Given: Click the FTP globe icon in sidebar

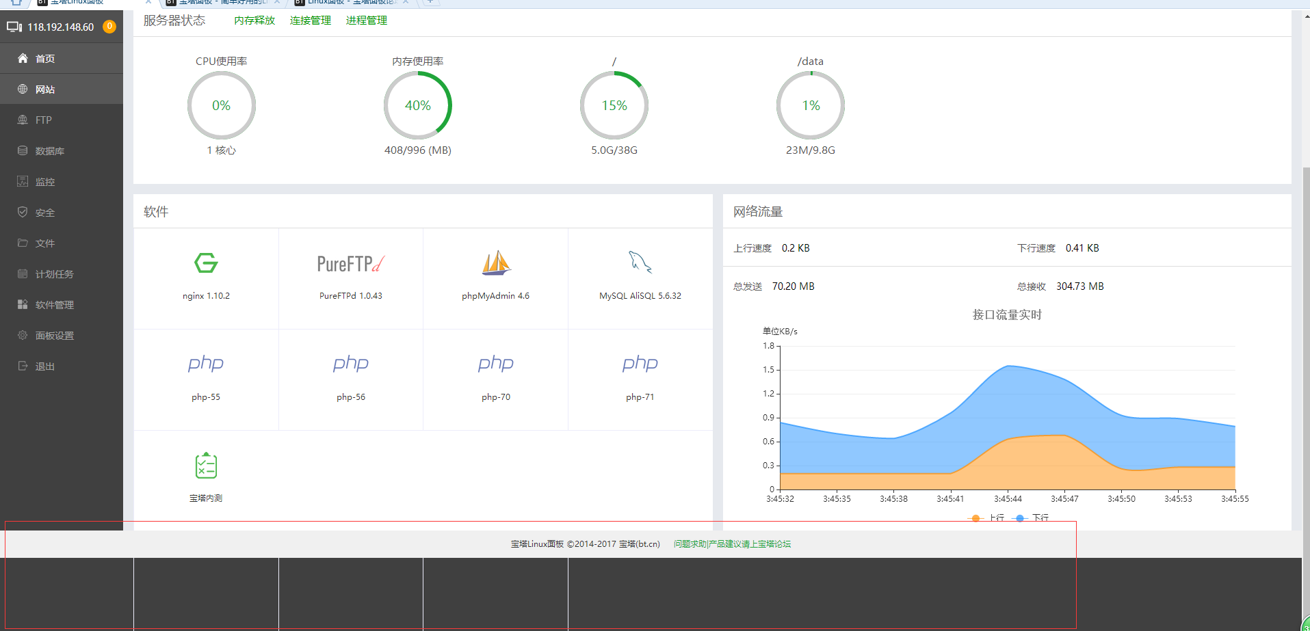Looking at the screenshot, I should pos(23,120).
